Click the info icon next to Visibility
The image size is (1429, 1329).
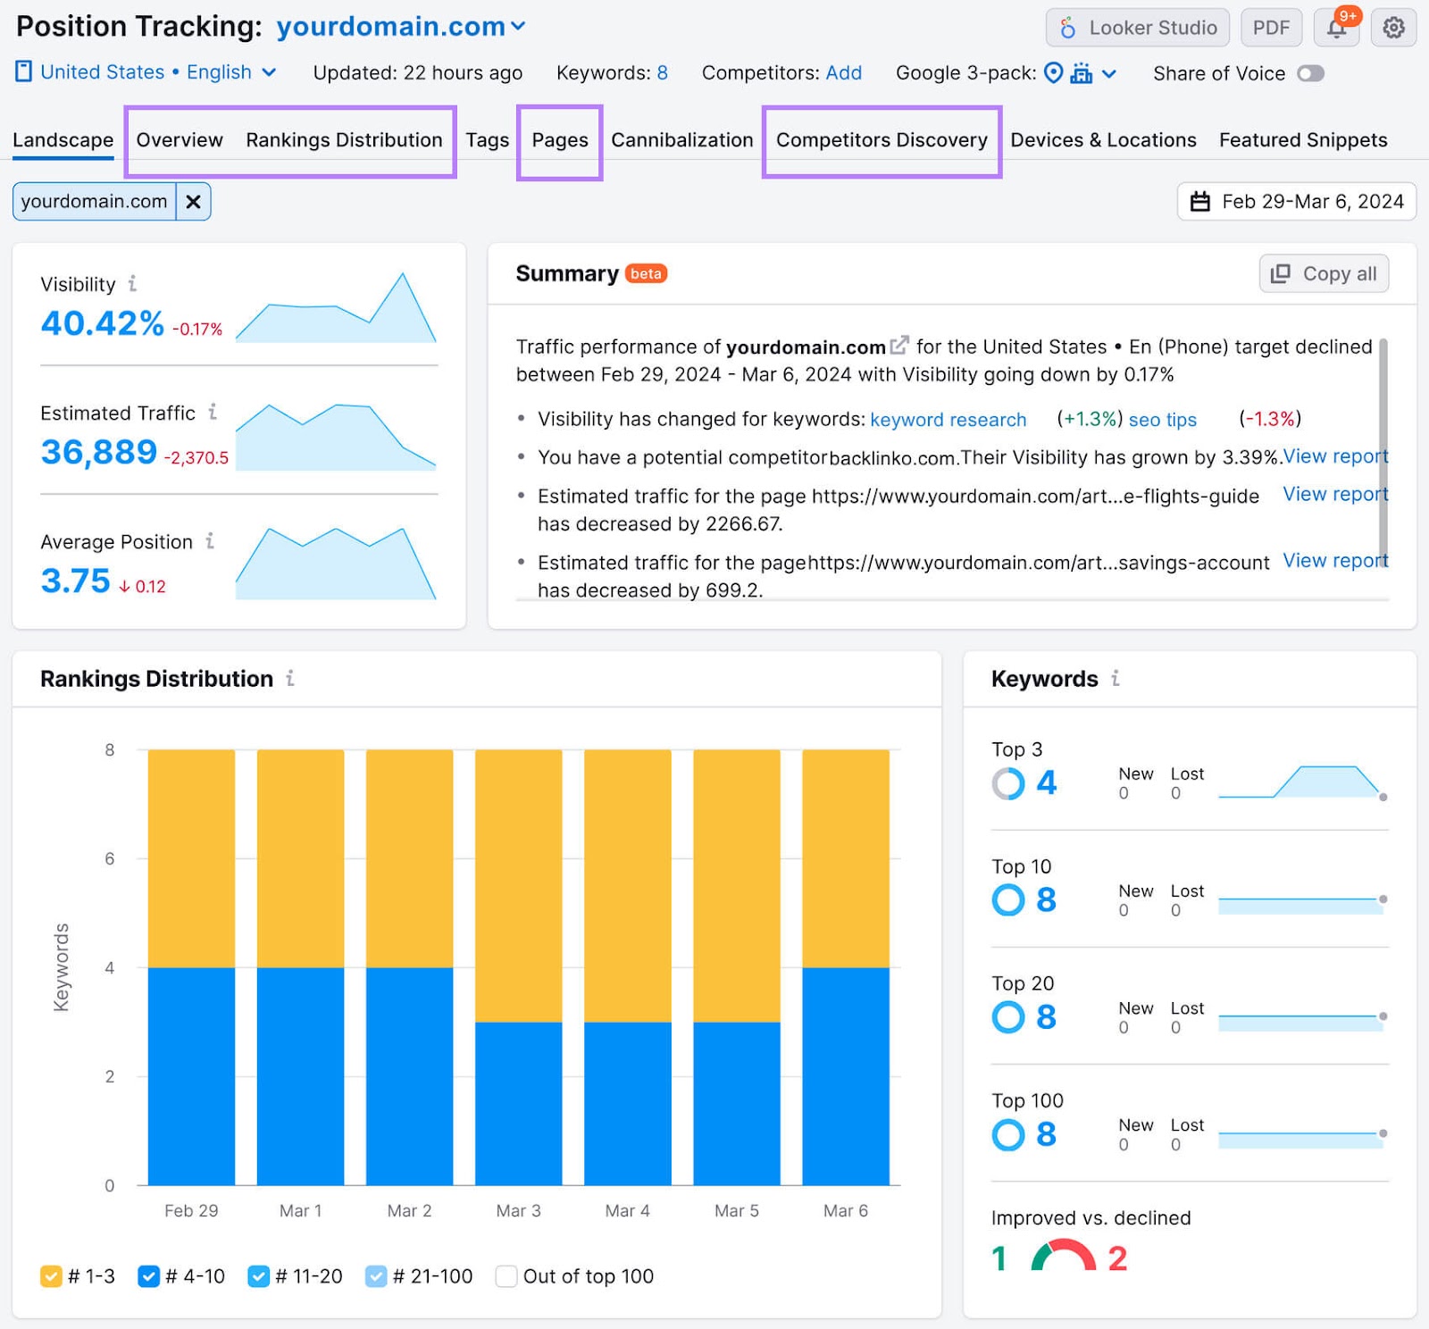[134, 283]
